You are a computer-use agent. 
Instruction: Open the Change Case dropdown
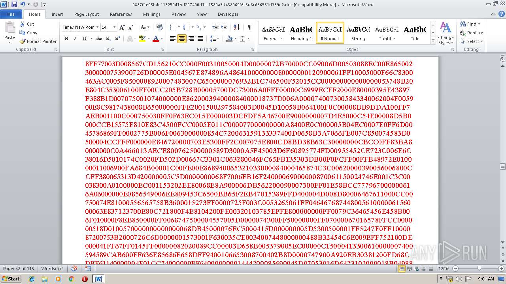[145, 27]
